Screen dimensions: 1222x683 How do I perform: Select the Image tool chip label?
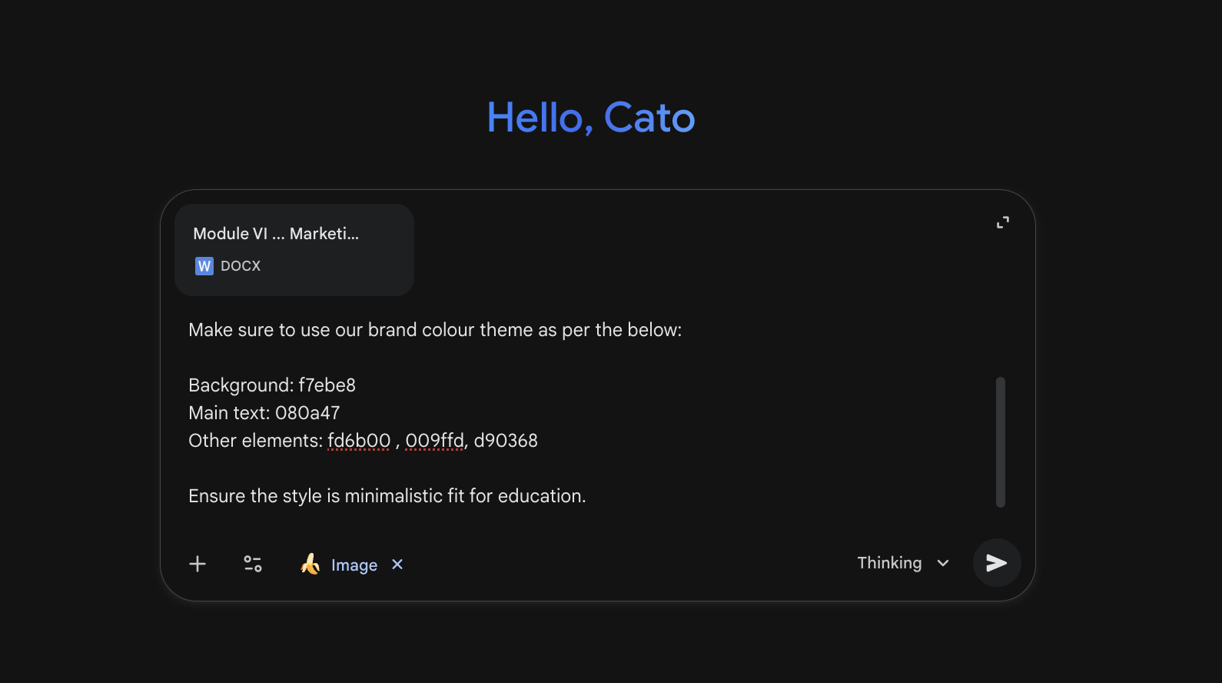tap(354, 565)
